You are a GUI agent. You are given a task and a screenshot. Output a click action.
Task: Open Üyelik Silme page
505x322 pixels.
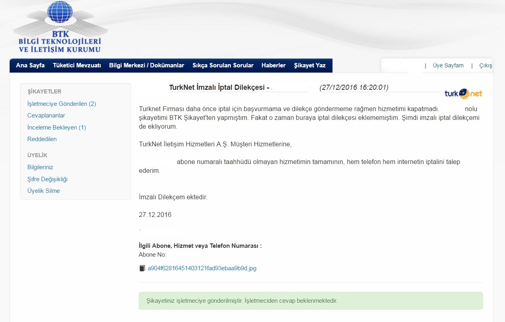click(44, 191)
